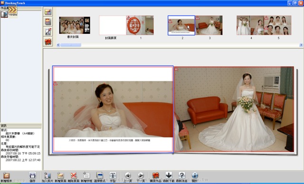Select the page 4 thumbnail
Viewport: 304px width, 184px height.
(250, 25)
